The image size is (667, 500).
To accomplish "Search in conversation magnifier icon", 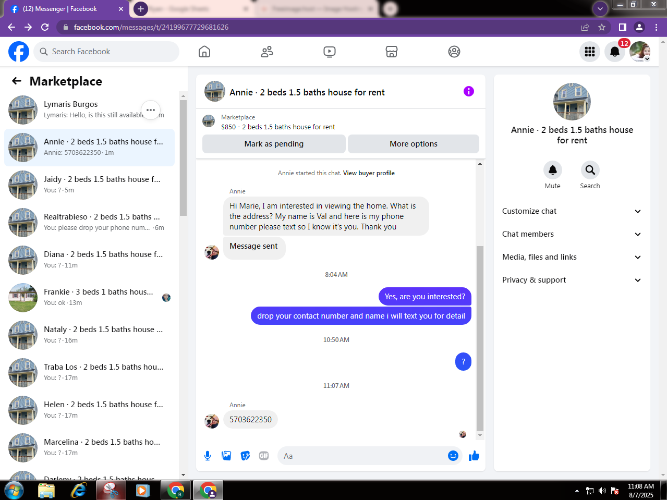I will click(x=590, y=170).
